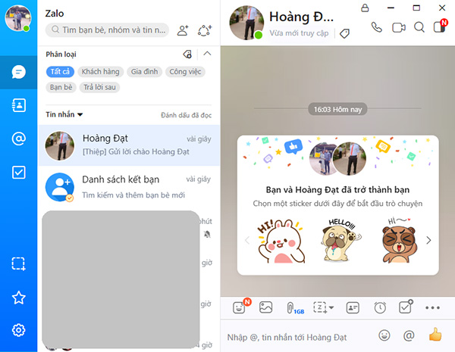Image resolution: width=455 pixels, height=352 pixels.
Task: Select the Tất cả filter tag
Action: point(60,72)
